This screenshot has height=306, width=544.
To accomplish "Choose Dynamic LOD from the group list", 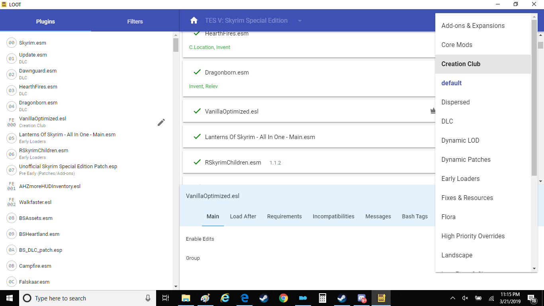I will 483,141.
